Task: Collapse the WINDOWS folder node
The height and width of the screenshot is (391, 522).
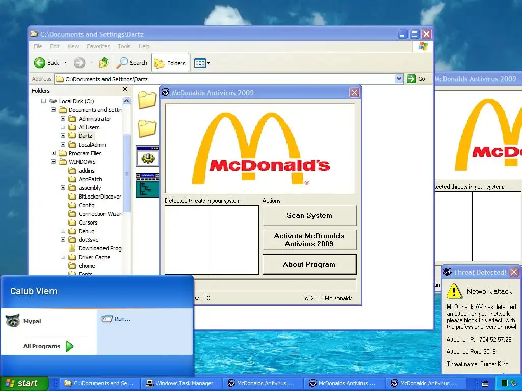Action: [x=53, y=161]
